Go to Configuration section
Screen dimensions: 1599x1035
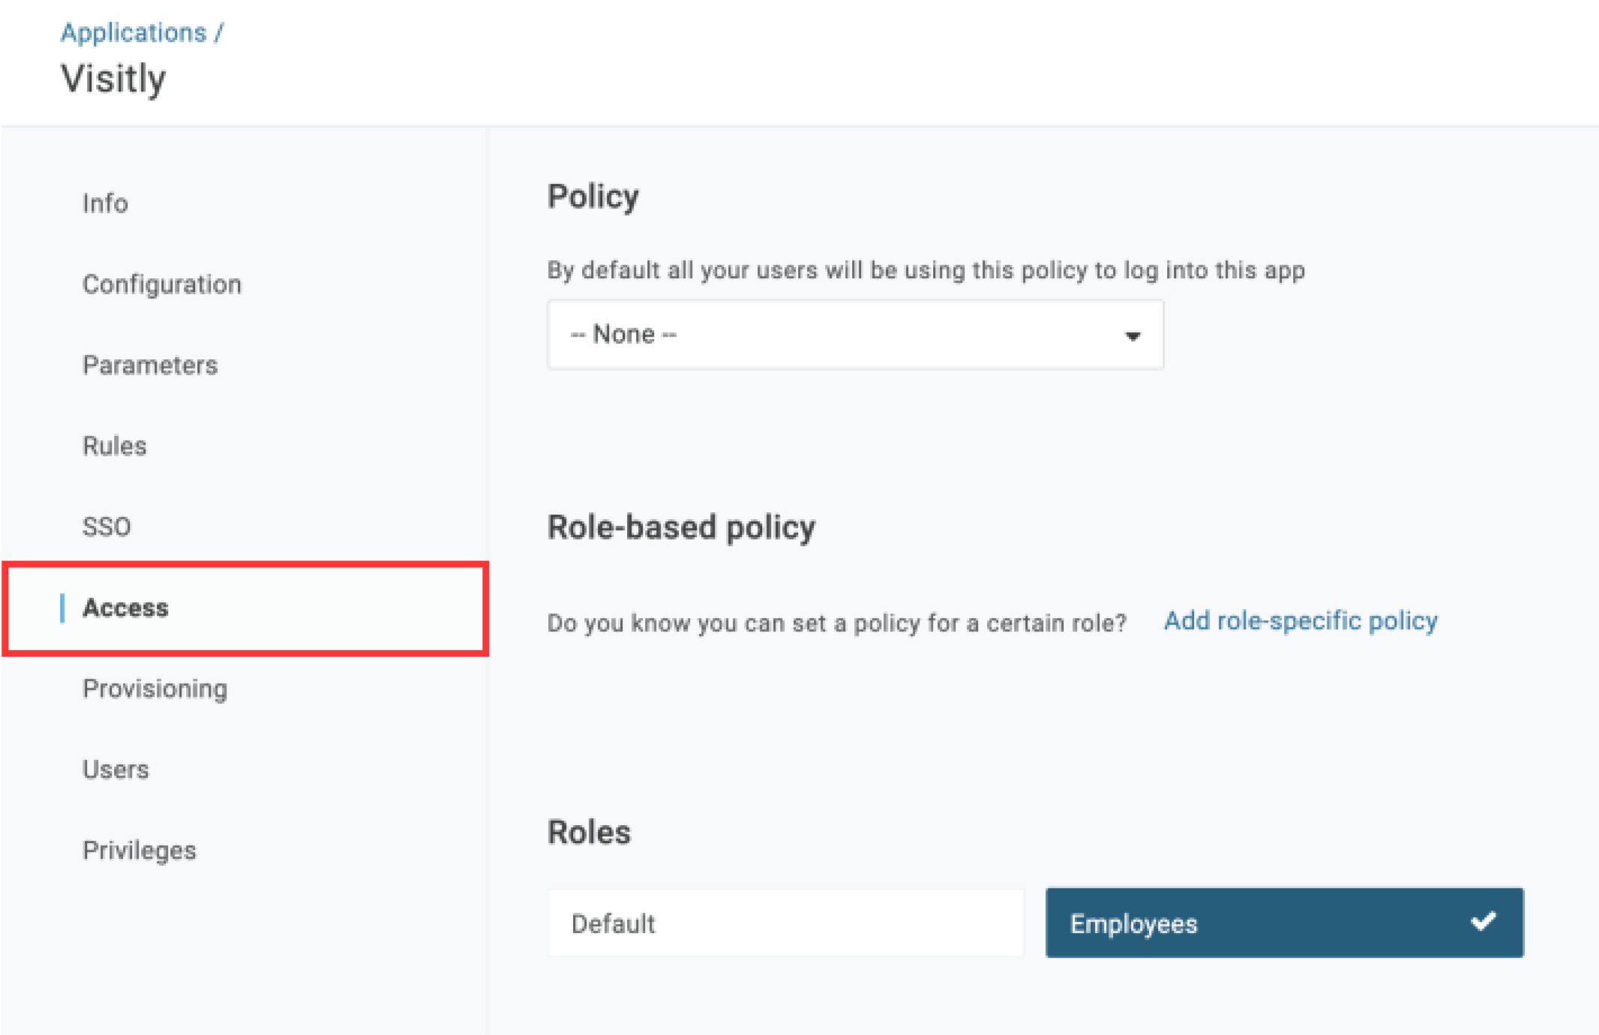[x=162, y=284]
